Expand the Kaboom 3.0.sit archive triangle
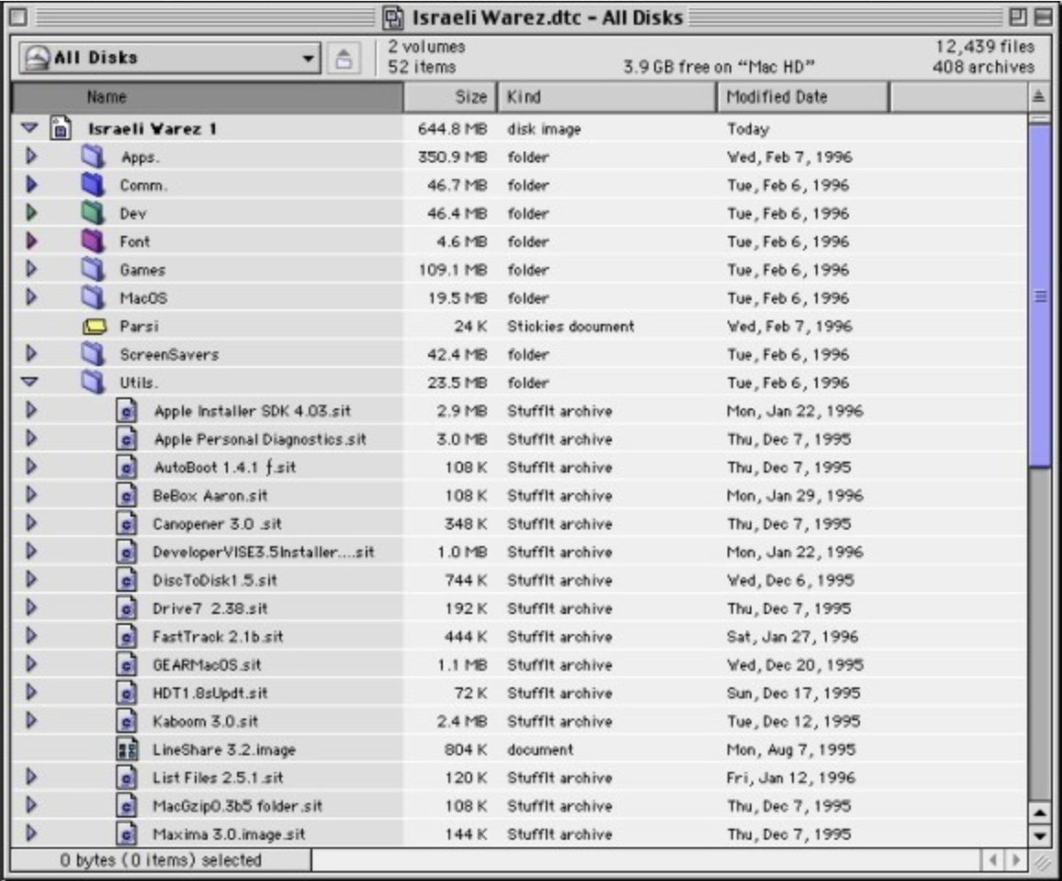 click(31, 720)
